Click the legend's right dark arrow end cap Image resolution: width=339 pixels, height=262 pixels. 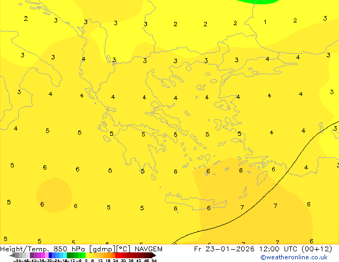154,256
